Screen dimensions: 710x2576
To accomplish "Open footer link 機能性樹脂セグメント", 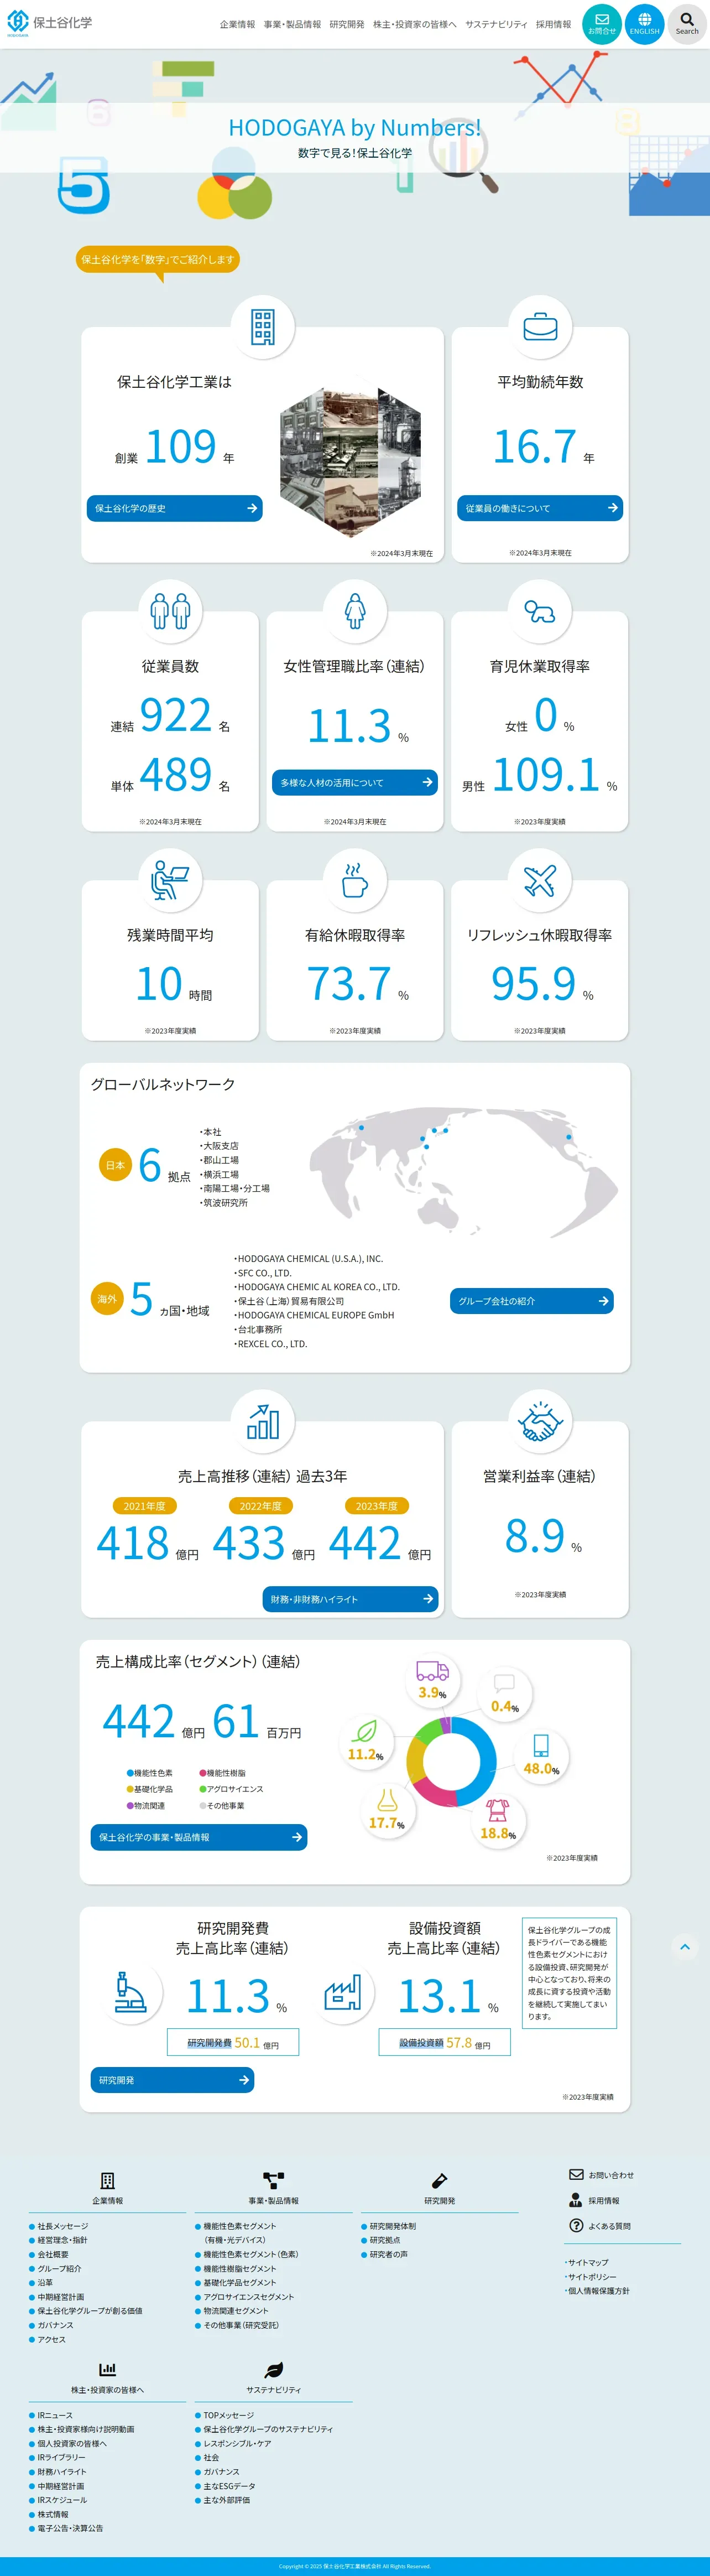I will (239, 2269).
